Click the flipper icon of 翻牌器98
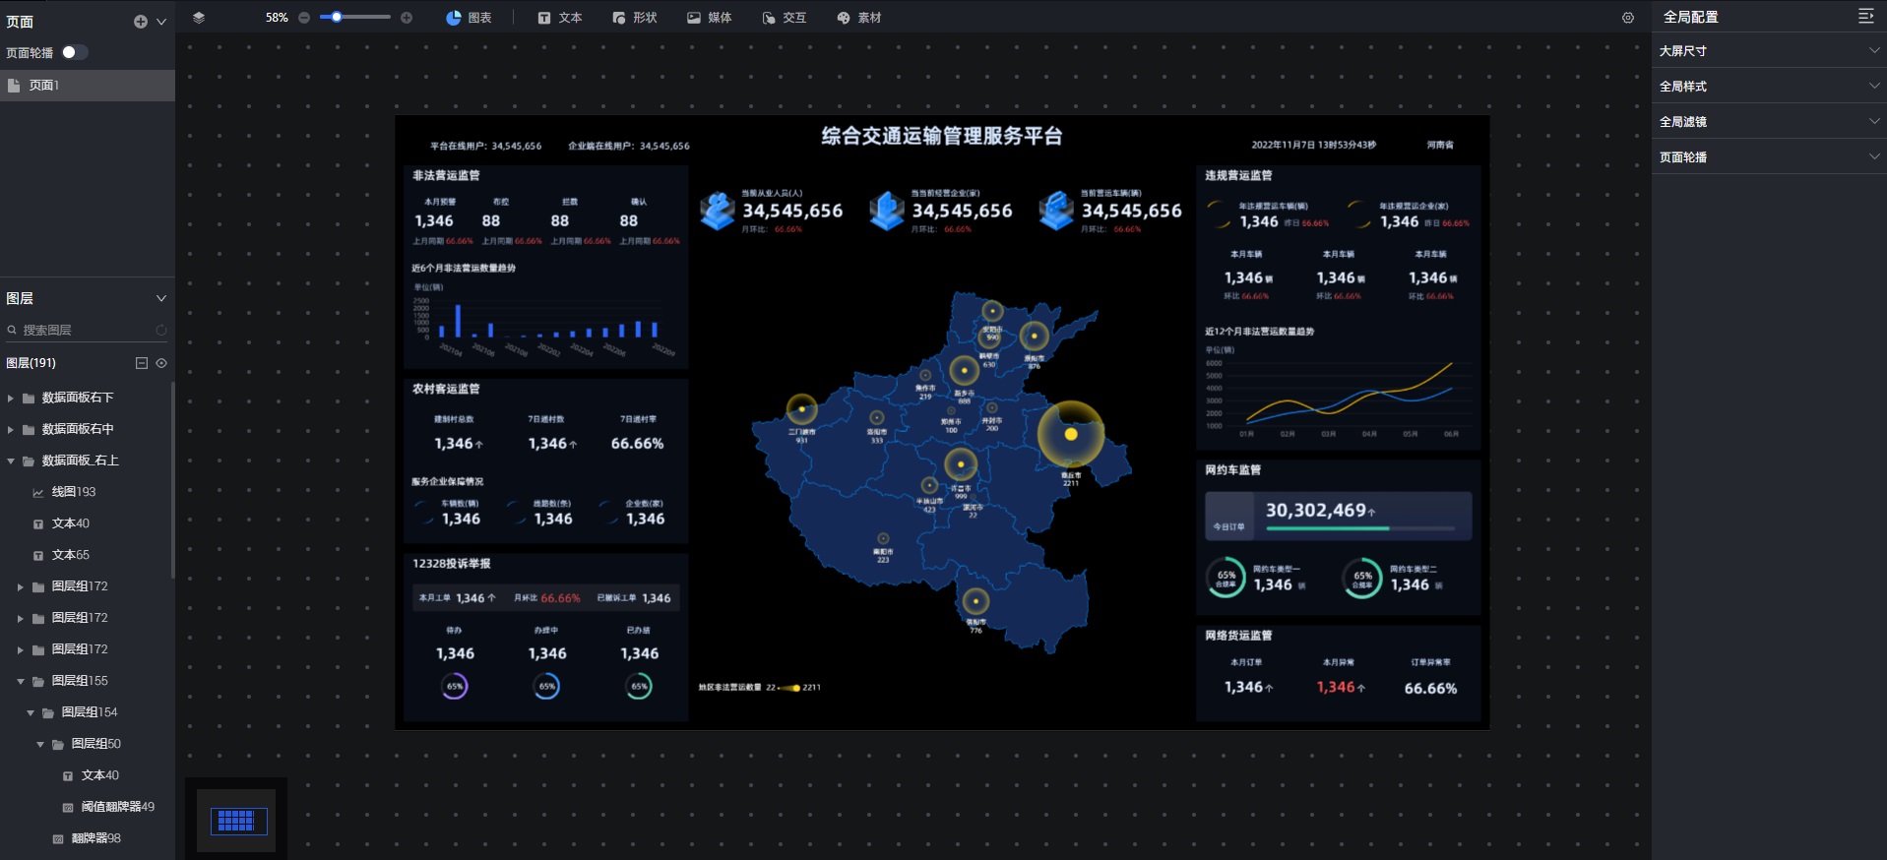The height and width of the screenshot is (860, 1887). [58, 838]
